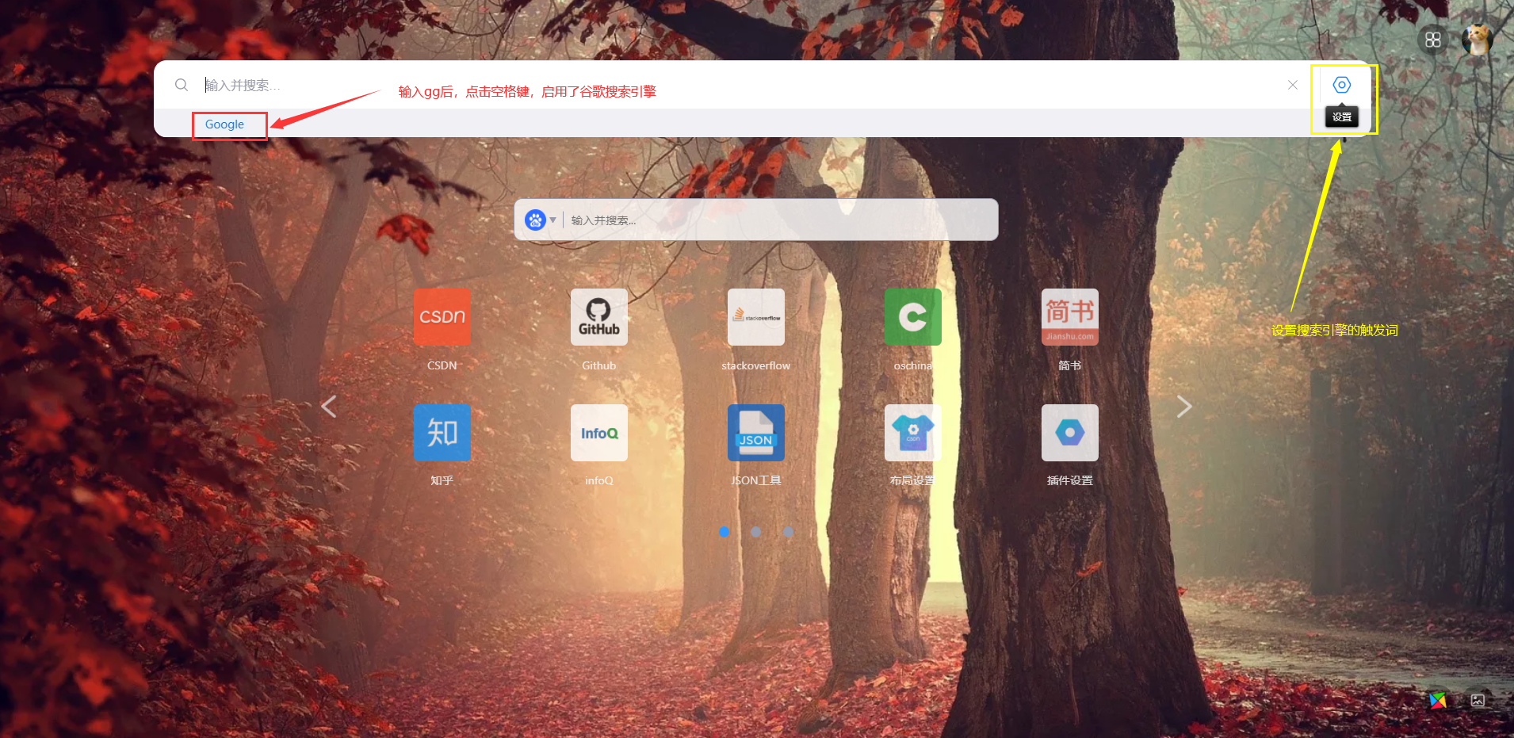
Task: Click the 简书 text label
Action: 1070,365
